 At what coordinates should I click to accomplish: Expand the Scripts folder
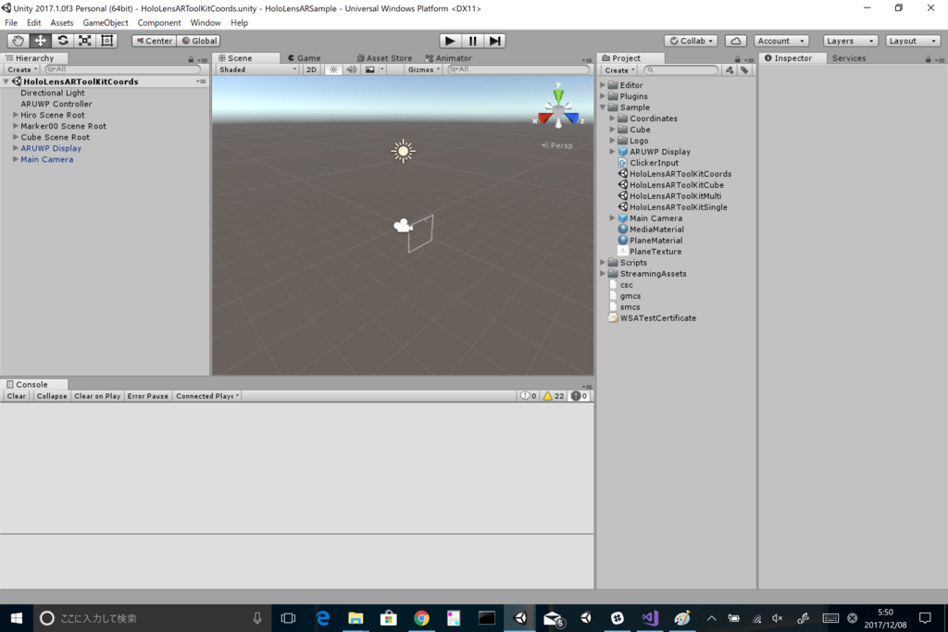(603, 262)
